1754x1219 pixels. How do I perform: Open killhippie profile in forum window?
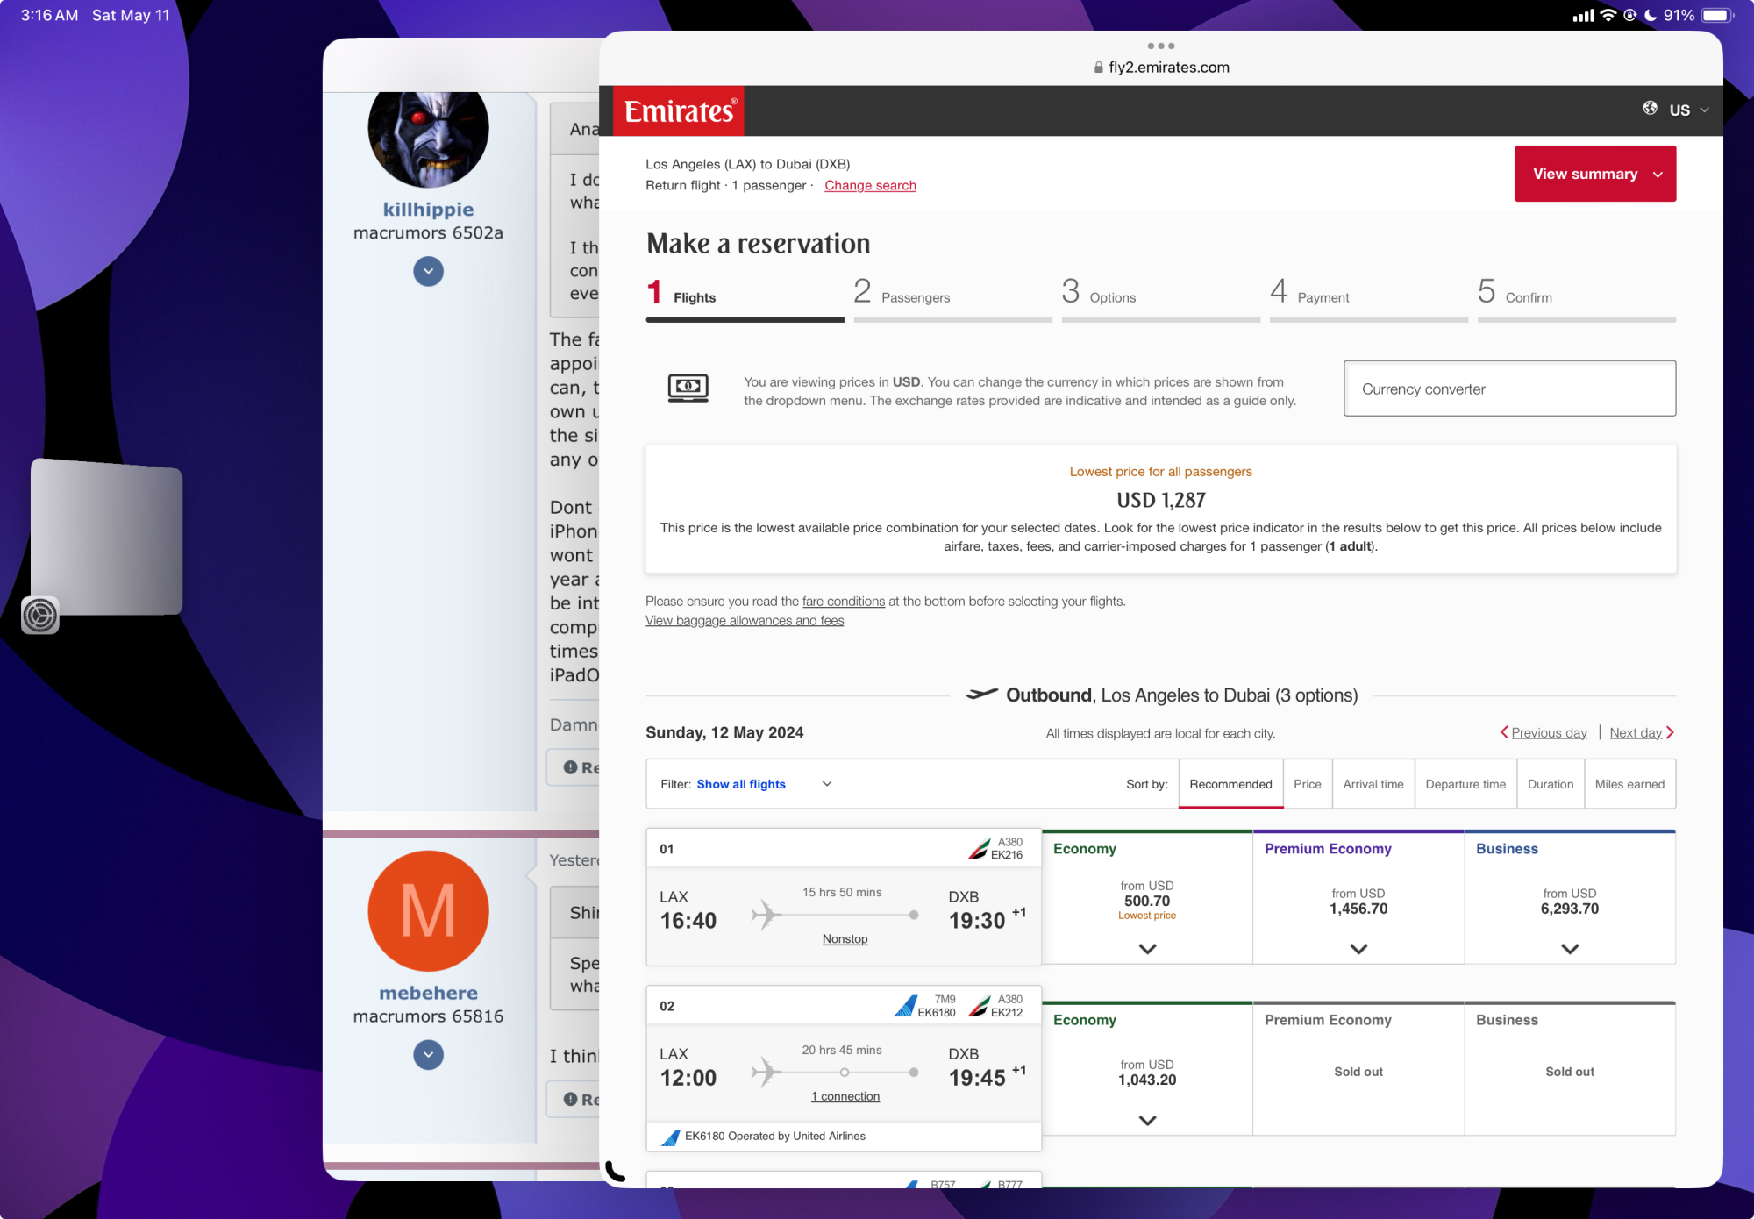[428, 209]
